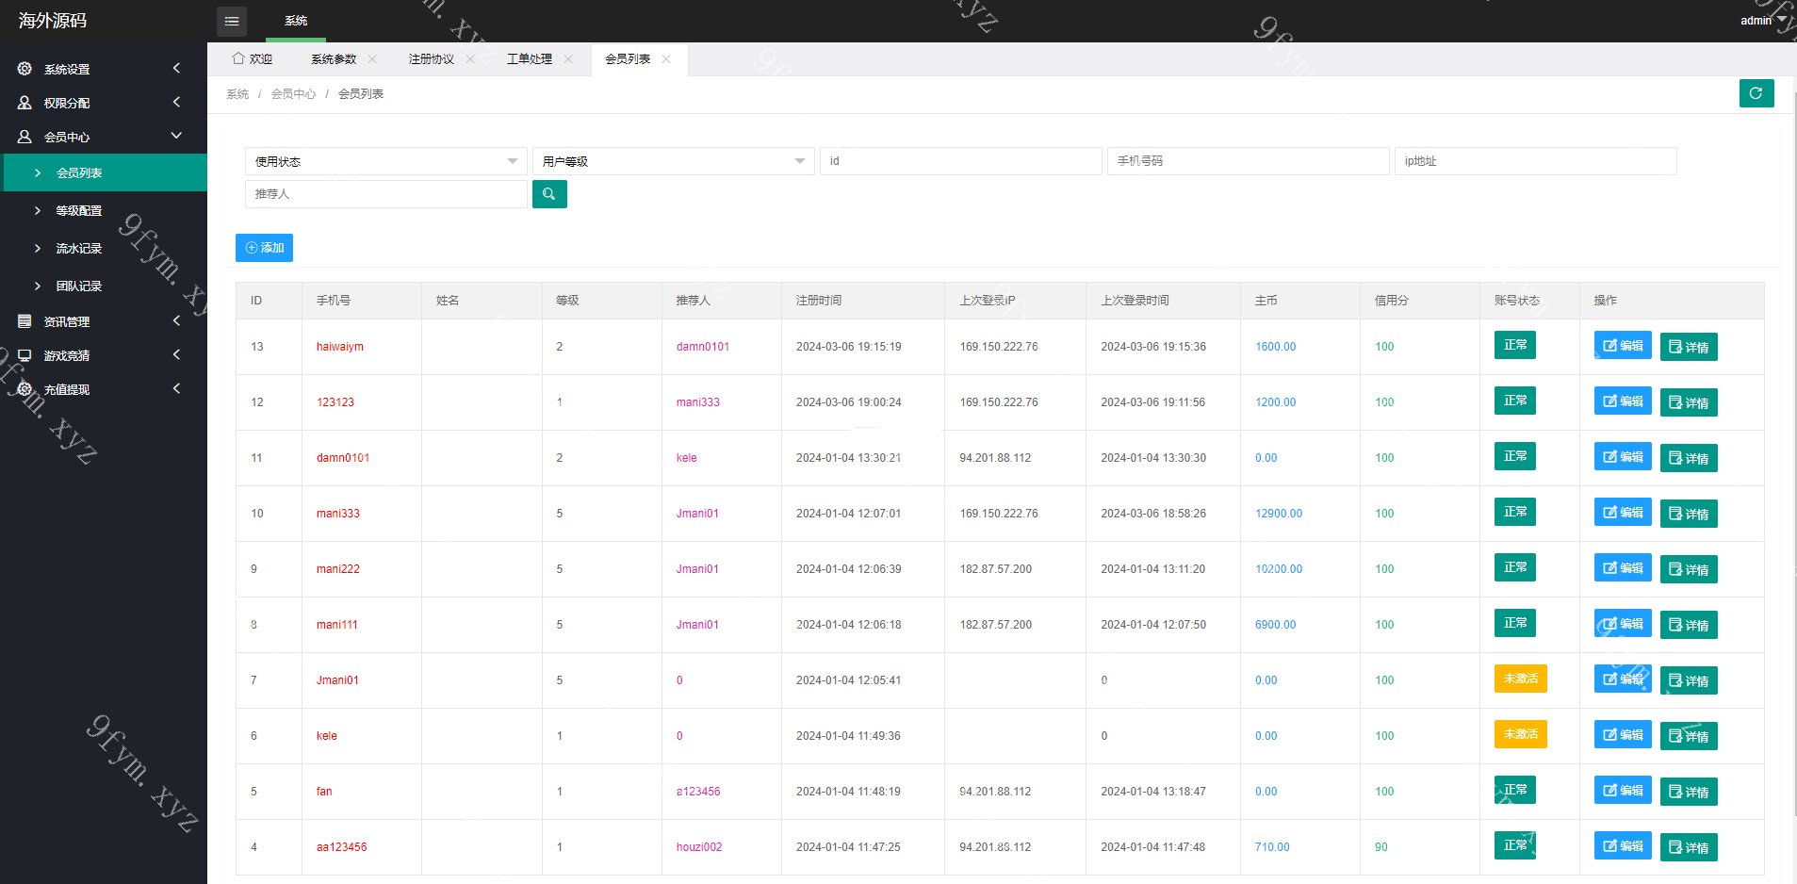Click recommender link damn0101 in first row
1797x884 pixels.
click(x=703, y=347)
